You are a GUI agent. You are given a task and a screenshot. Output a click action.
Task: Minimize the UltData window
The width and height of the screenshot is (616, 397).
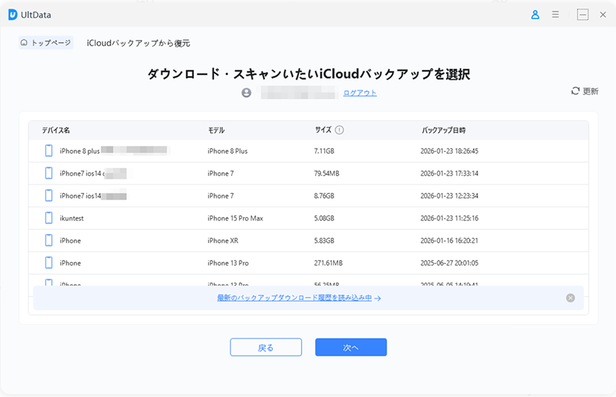coord(582,15)
